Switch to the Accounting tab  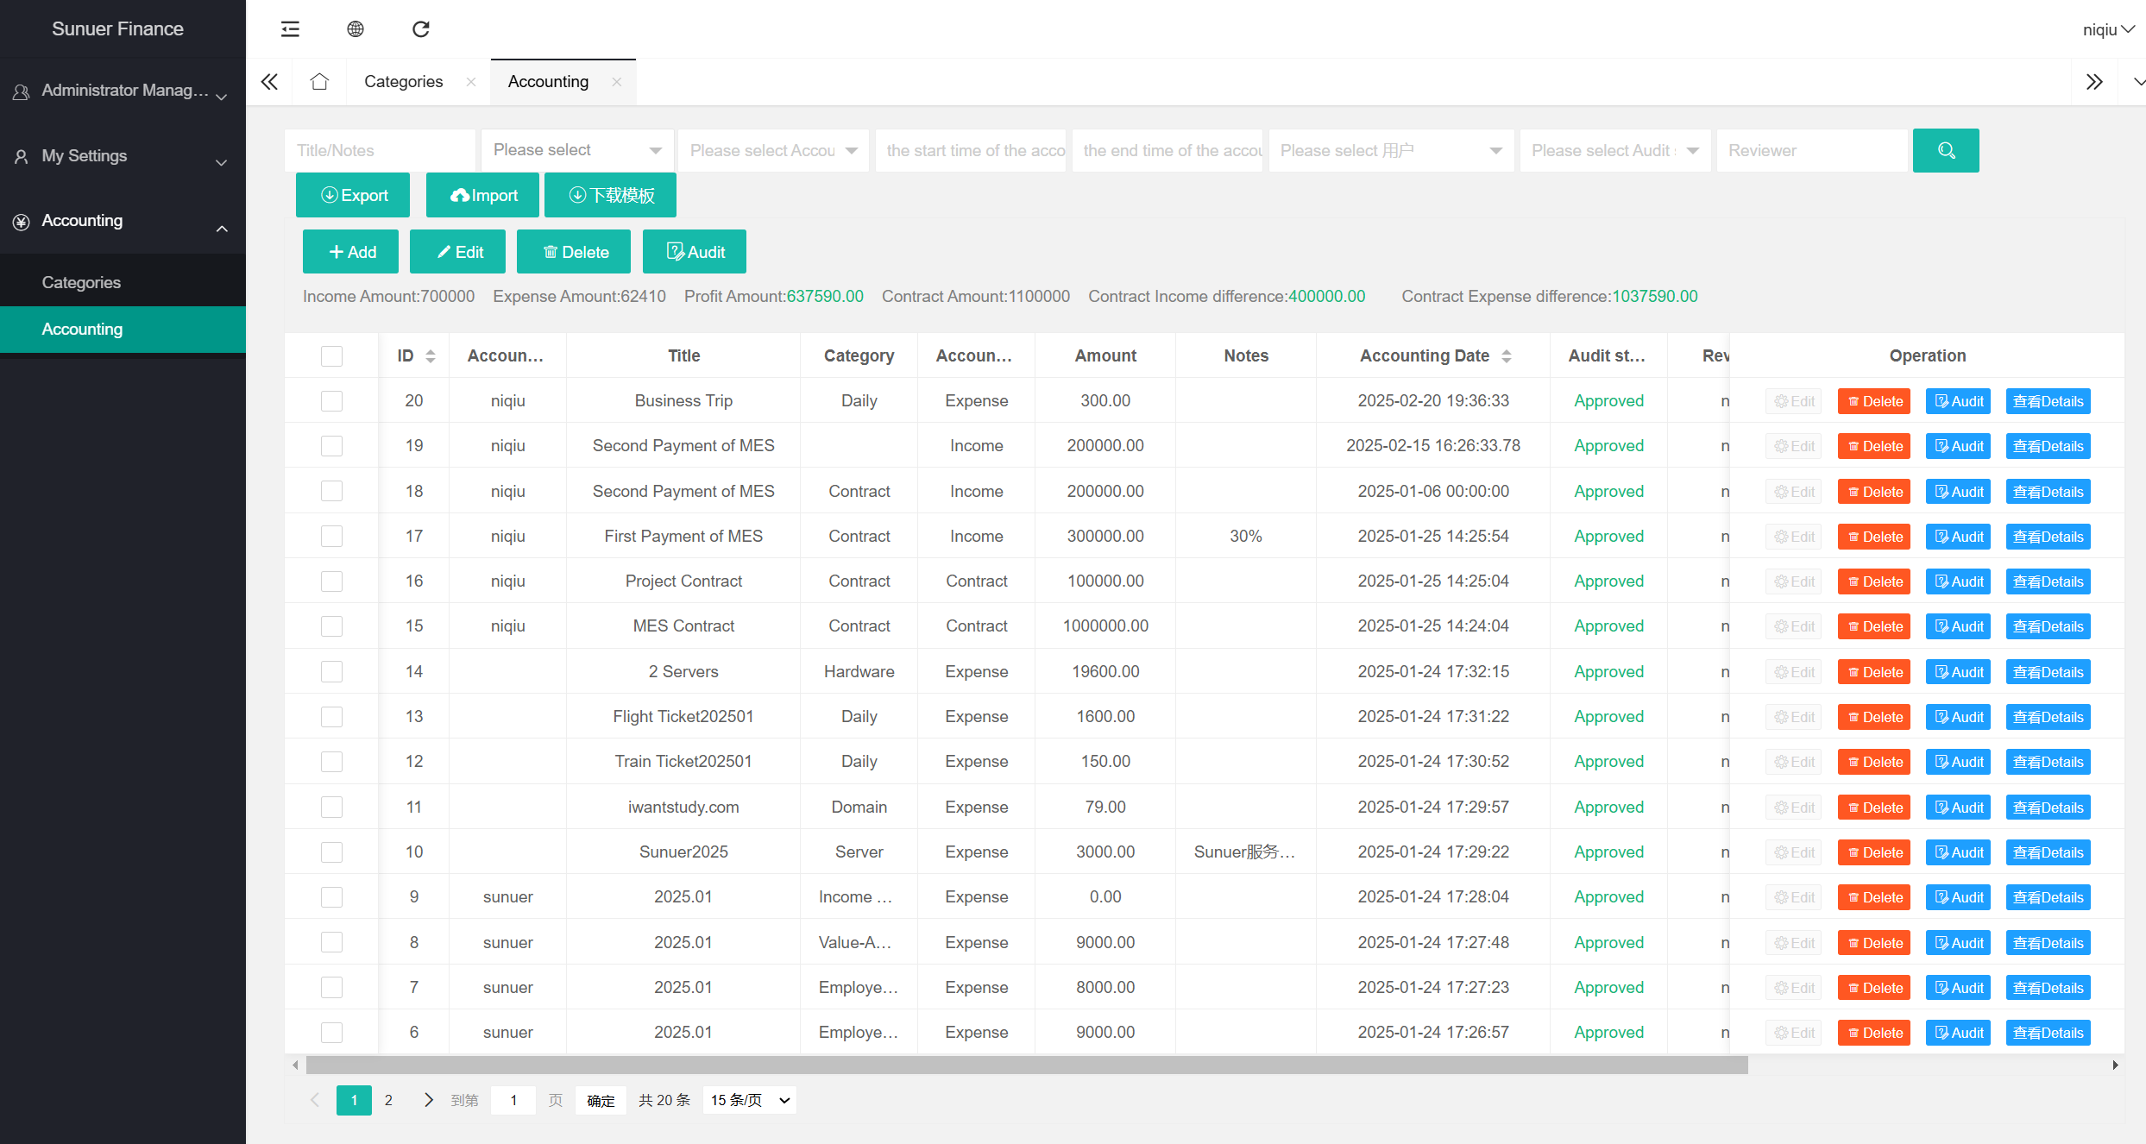coord(548,82)
